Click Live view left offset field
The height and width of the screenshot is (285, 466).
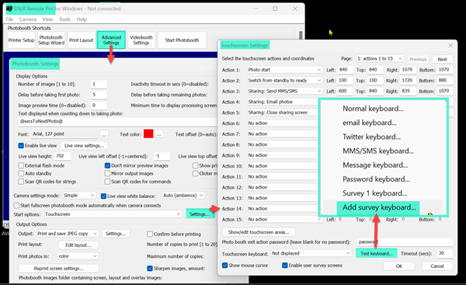162,156
